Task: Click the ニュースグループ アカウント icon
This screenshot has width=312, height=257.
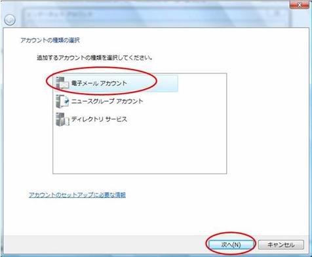Action: point(62,101)
